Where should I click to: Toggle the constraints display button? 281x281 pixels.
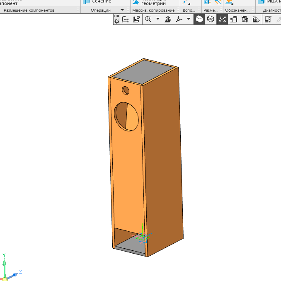click(x=223, y=19)
